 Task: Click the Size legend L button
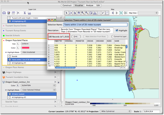[18, 44]
